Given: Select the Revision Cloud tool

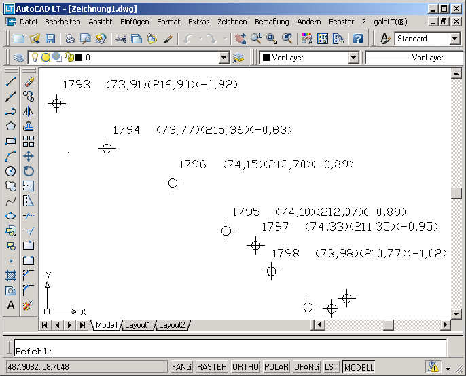Looking at the screenshot, I should click(11, 186).
